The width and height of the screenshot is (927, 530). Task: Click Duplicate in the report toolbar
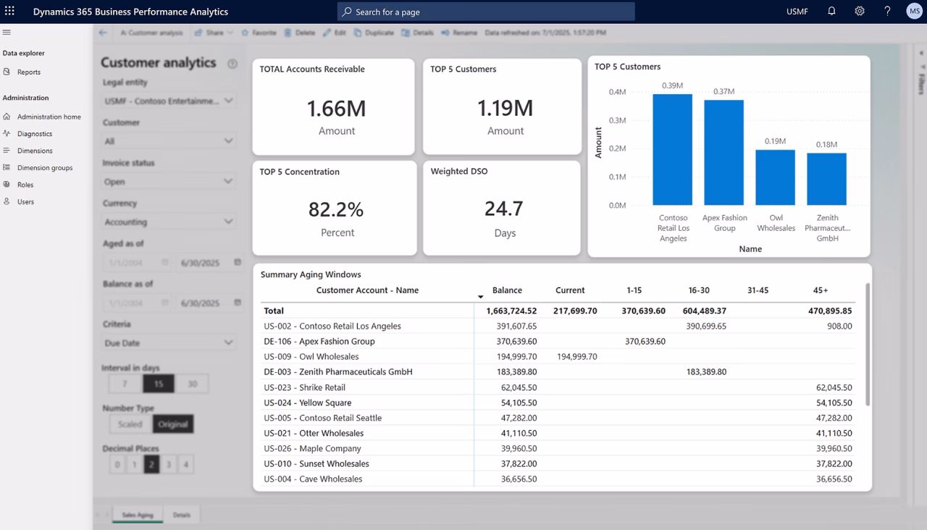pos(374,33)
